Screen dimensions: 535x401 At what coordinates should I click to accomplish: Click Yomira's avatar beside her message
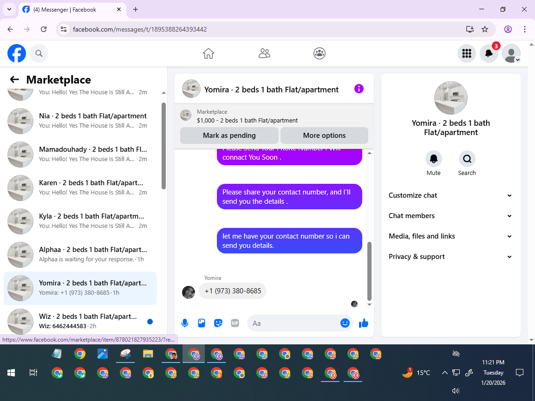click(x=189, y=292)
